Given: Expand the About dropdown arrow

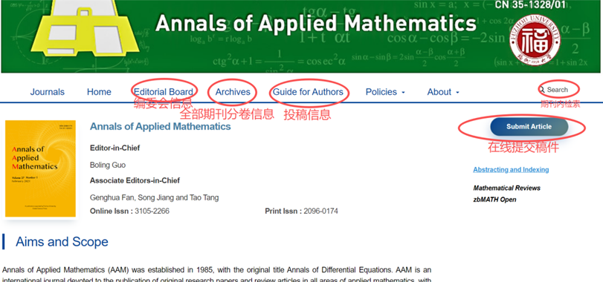Looking at the screenshot, I should tap(457, 93).
